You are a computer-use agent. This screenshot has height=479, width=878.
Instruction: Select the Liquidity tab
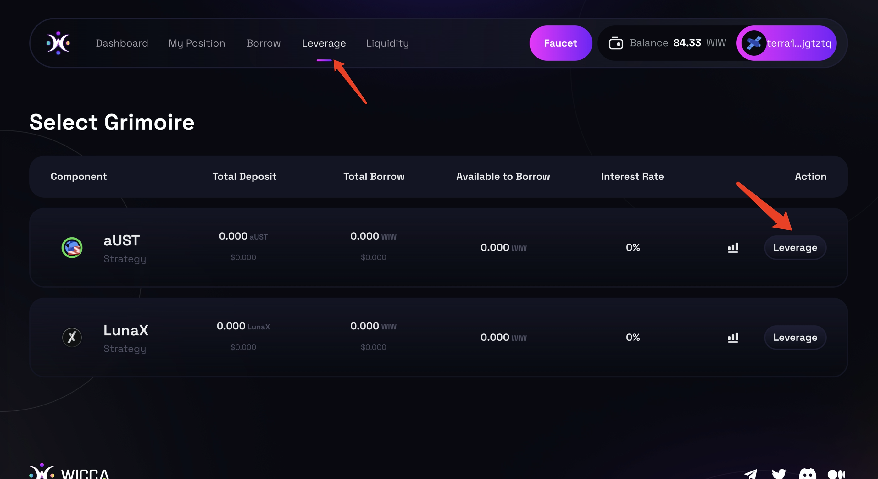click(387, 43)
